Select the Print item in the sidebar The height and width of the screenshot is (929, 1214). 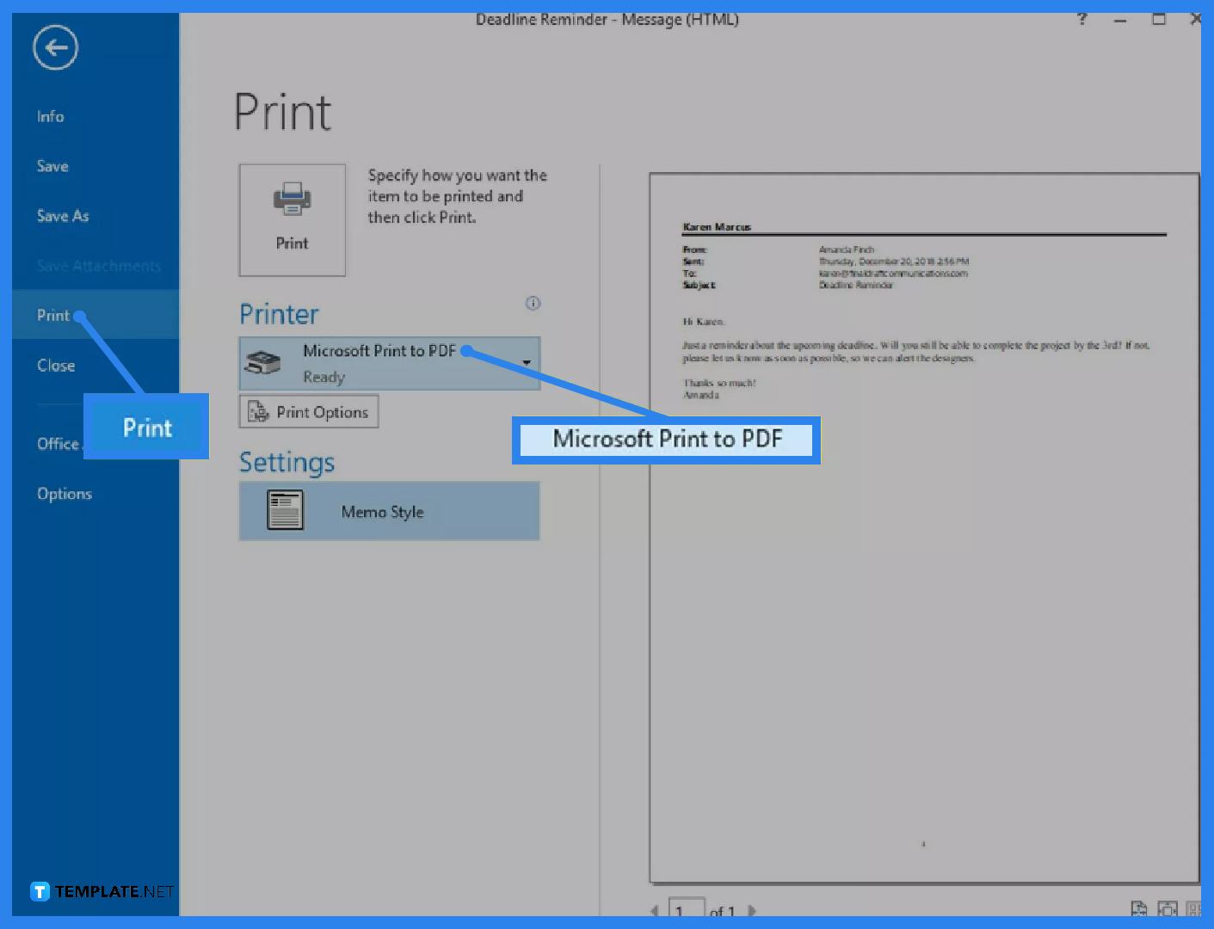coord(52,315)
